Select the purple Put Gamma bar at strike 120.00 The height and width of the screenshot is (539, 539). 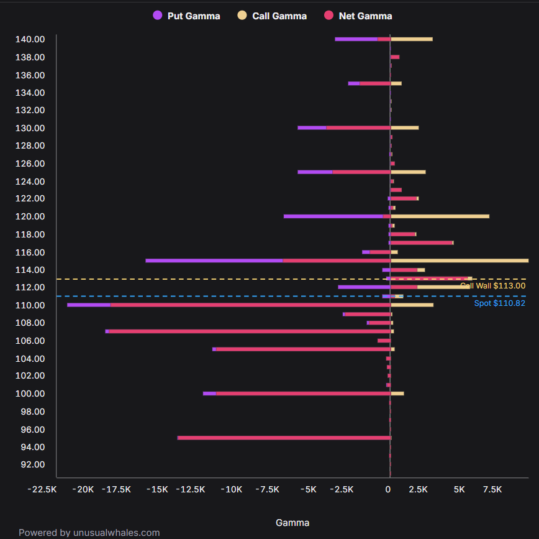[x=333, y=216]
